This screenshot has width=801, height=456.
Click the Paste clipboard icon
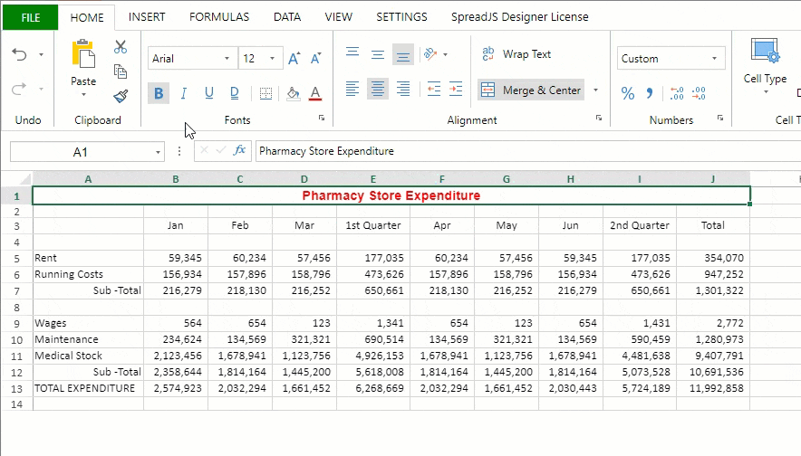coord(83,54)
